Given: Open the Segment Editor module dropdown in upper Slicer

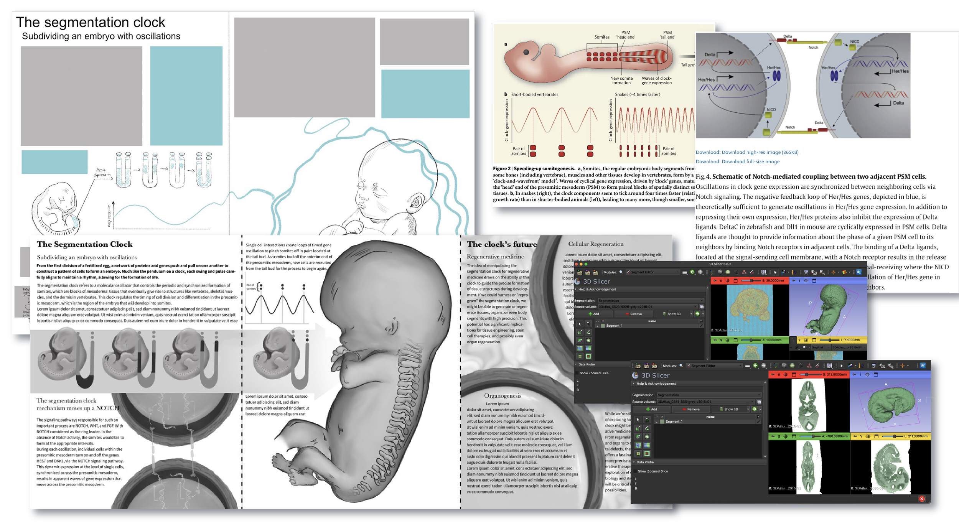Looking at the screenshot, I should coord(652,272).
